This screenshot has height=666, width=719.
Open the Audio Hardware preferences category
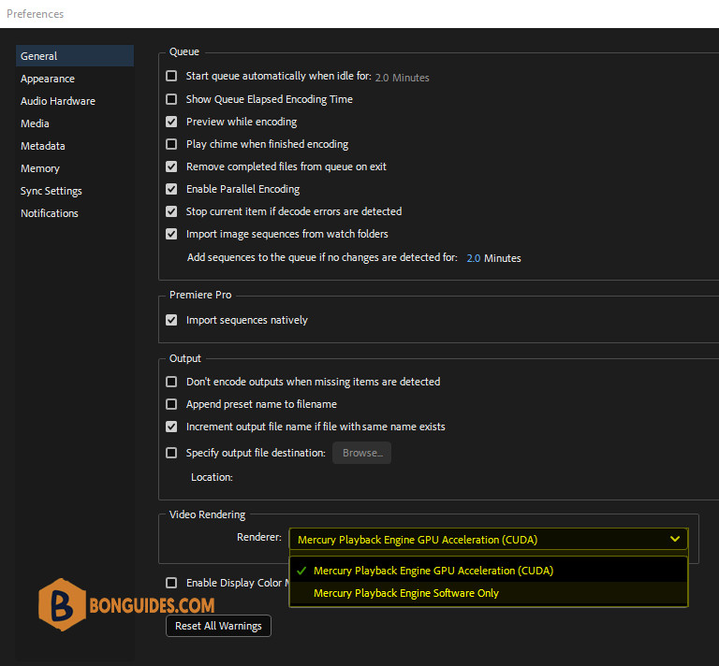[58, 101]
